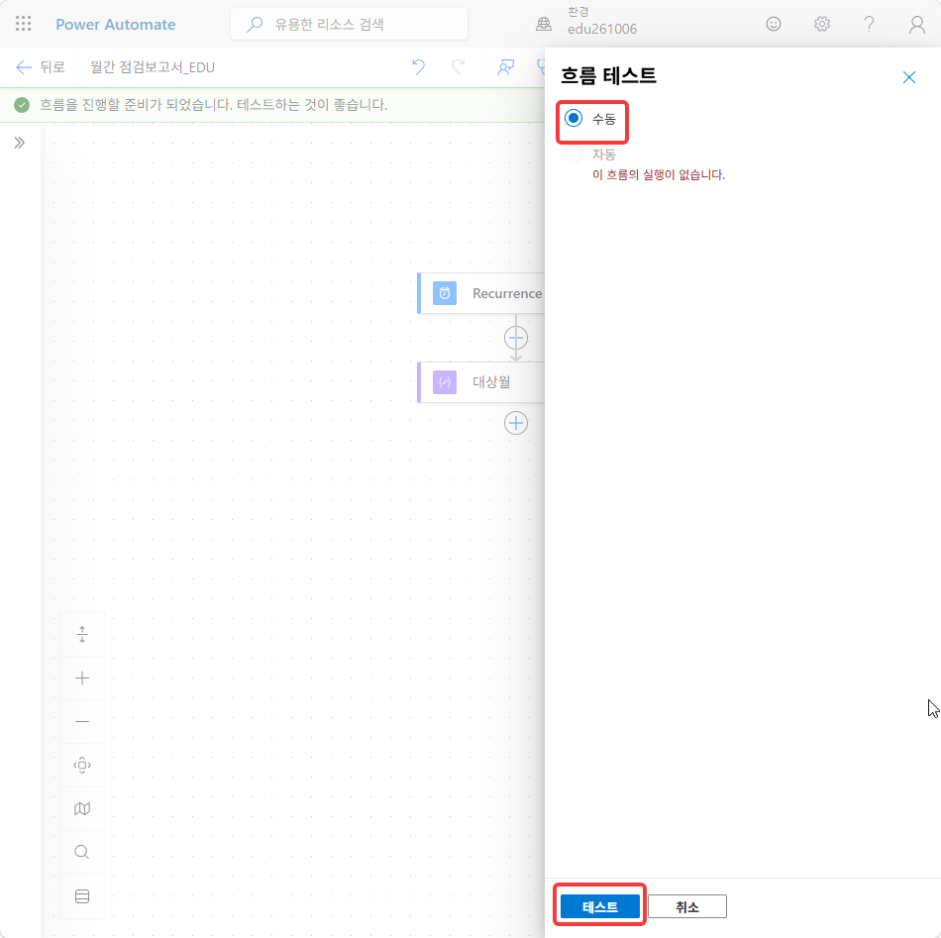Click the 취소 button
941x938 pixels.
(x=687, y=906)
